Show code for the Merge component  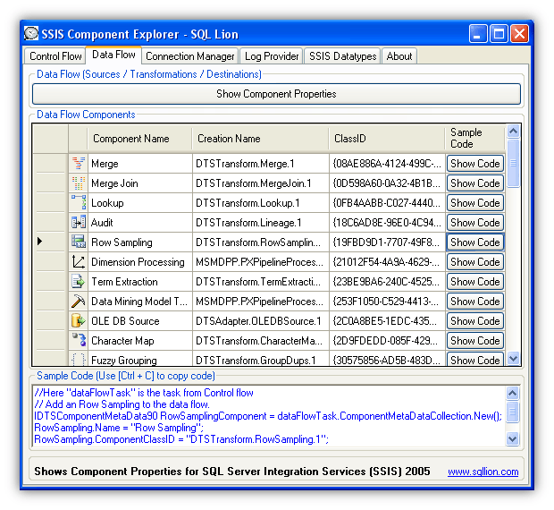point(475,164)
